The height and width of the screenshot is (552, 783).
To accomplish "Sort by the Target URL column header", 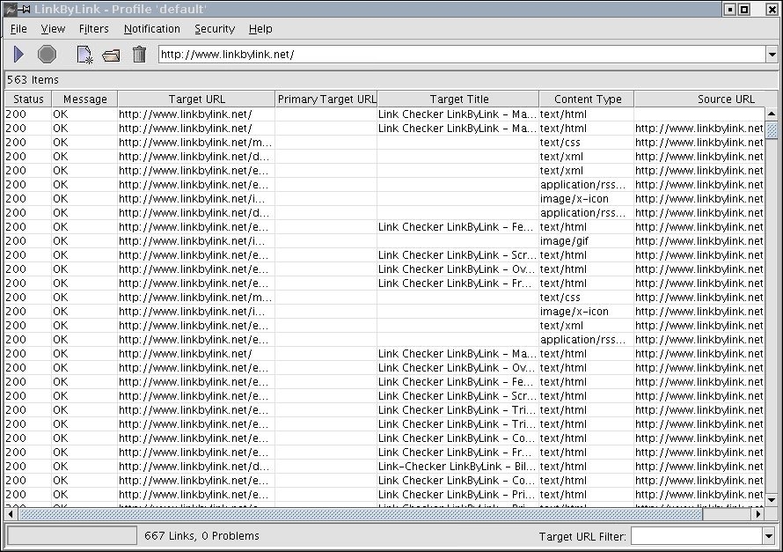I will [196, 99].
